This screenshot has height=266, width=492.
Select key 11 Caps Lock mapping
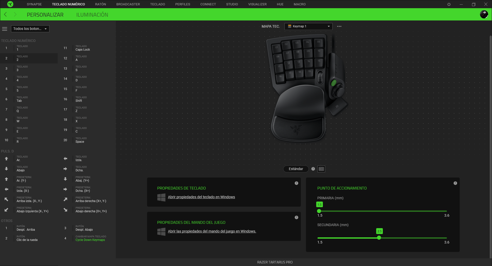[x=87, y=48]
